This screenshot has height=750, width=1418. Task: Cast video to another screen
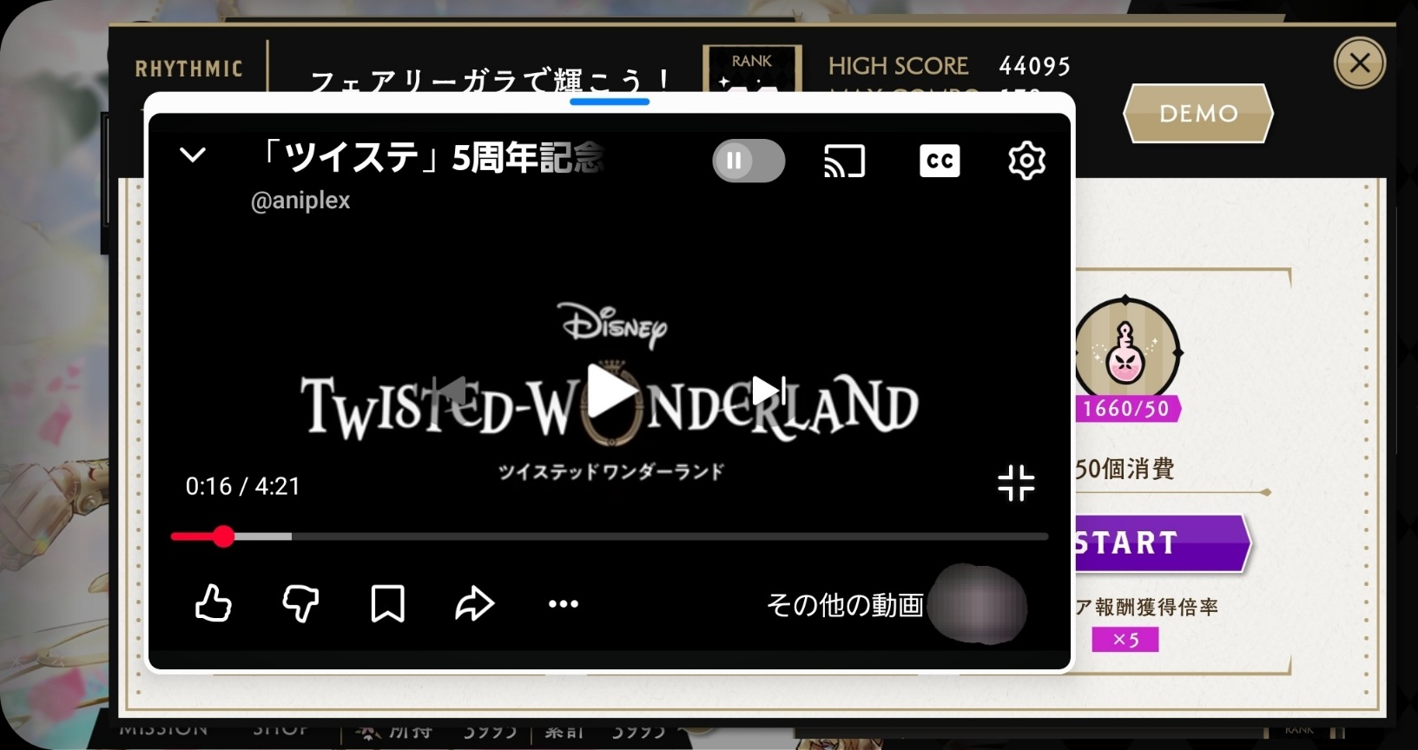(x=844, y=161)
